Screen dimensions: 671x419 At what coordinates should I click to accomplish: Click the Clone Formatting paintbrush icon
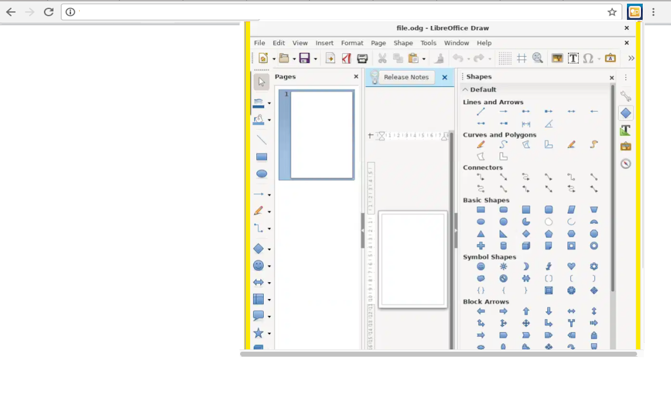(440, 58)
